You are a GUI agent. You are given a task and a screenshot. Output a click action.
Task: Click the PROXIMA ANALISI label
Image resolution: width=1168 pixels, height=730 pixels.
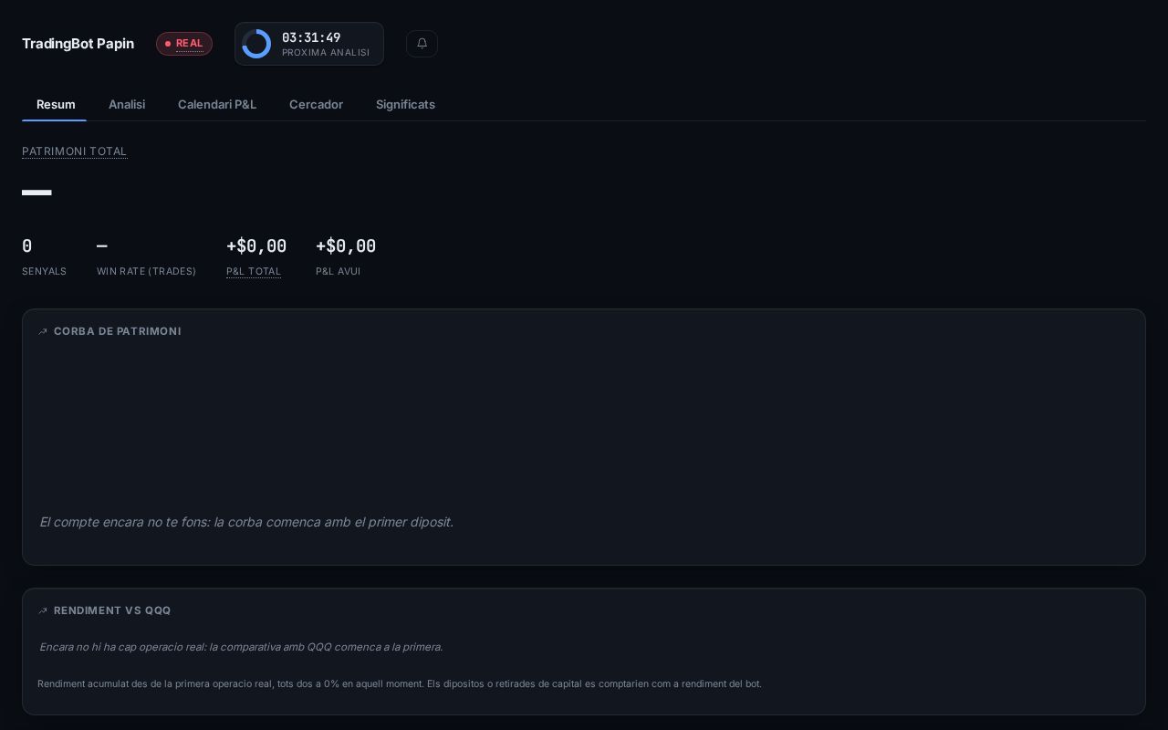click(x=326, y=53)
